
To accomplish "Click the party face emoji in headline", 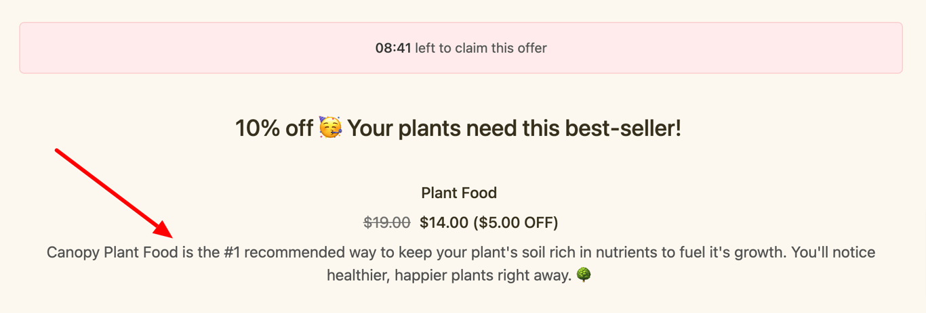I will (x=331, y=127).
